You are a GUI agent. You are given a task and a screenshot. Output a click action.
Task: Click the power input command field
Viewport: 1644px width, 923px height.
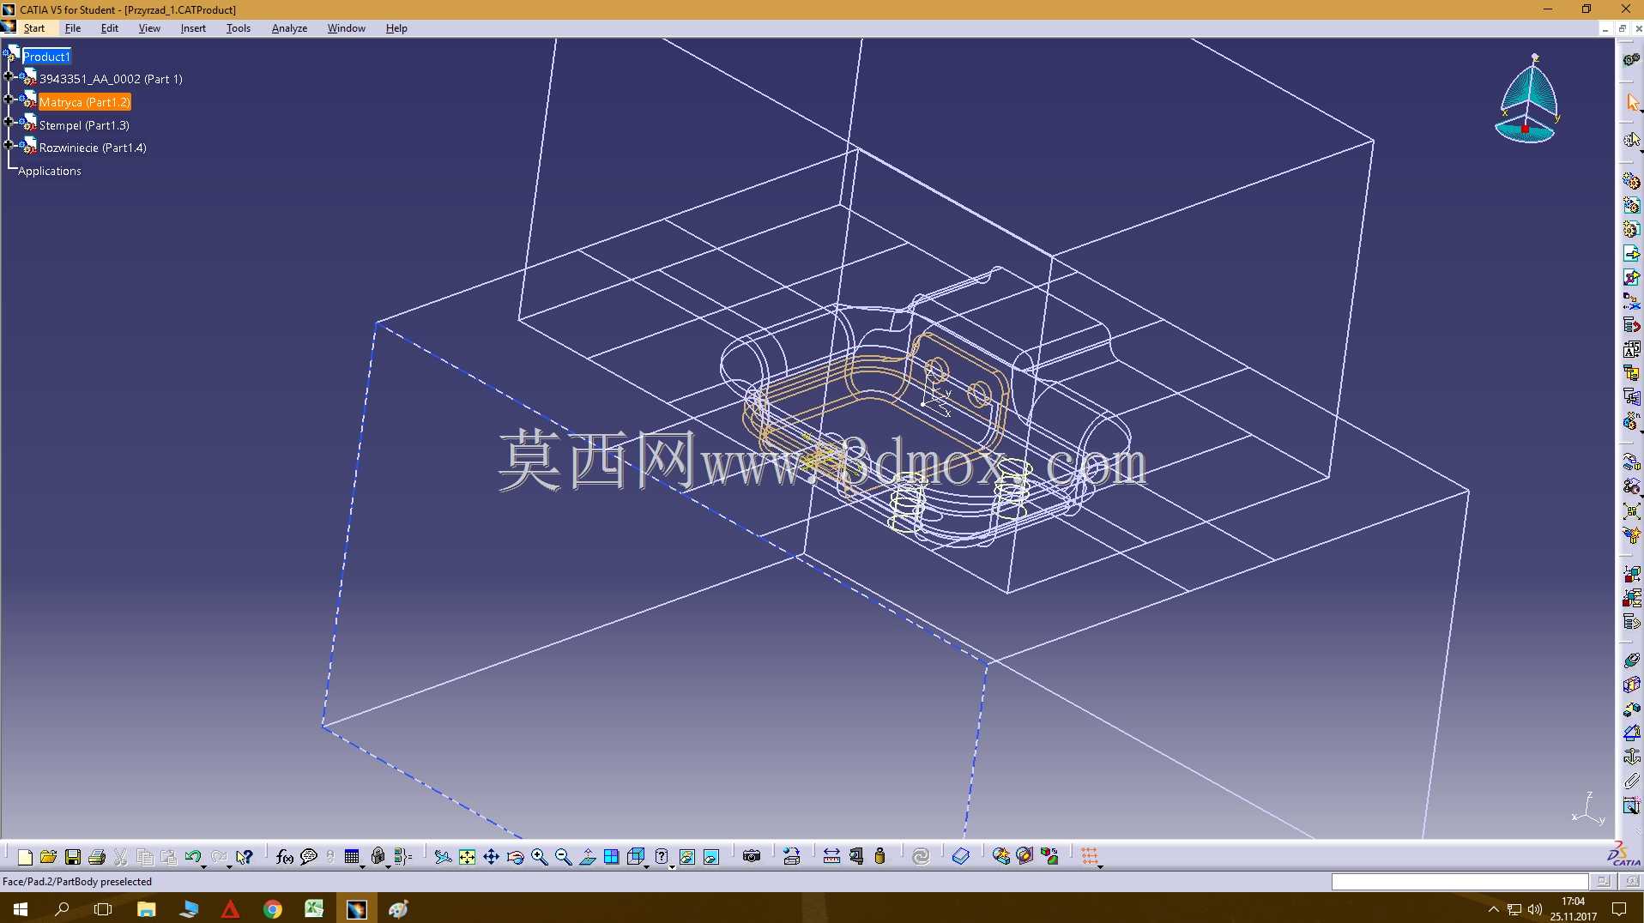point(1460,882)
